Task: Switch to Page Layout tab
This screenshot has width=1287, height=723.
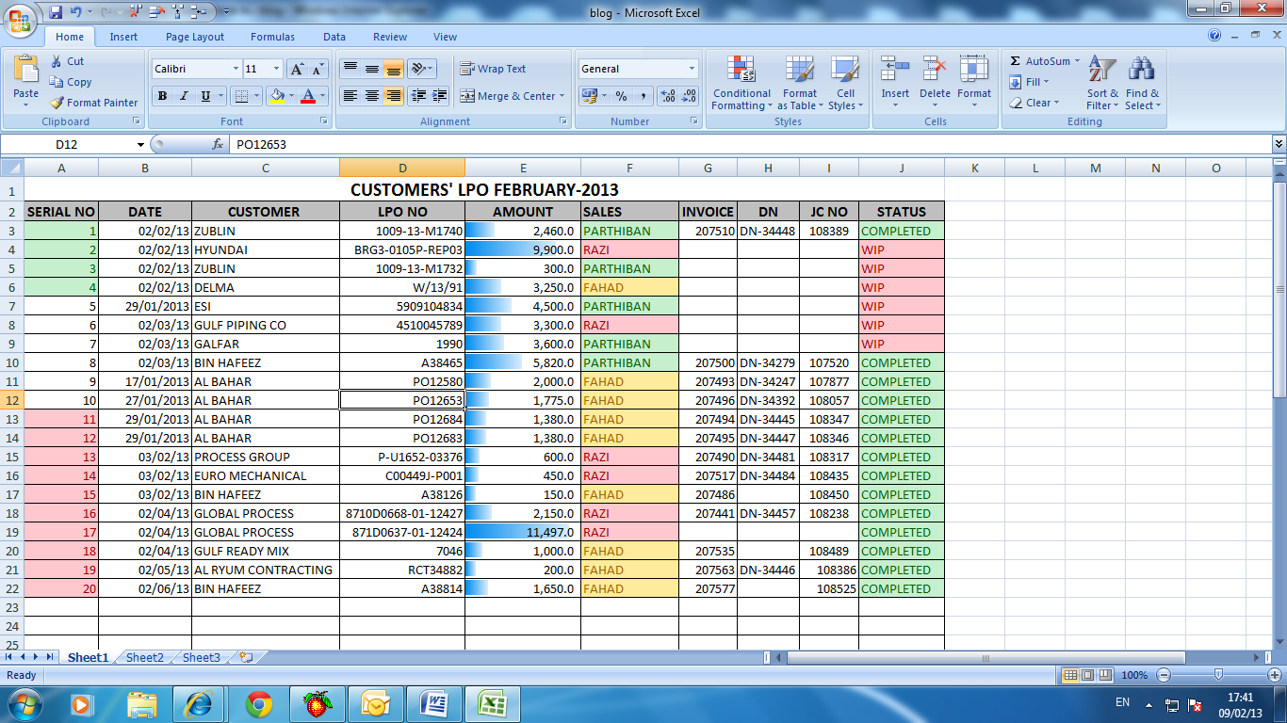Action: click(195, 37)
